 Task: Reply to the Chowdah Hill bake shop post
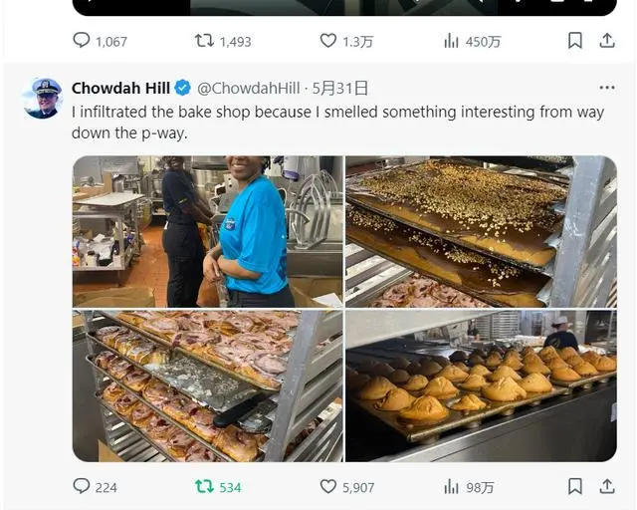pos(82,487)
